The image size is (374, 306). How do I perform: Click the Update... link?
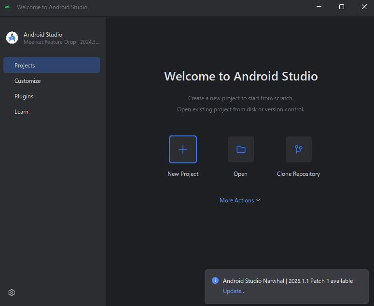click(234, 291)
